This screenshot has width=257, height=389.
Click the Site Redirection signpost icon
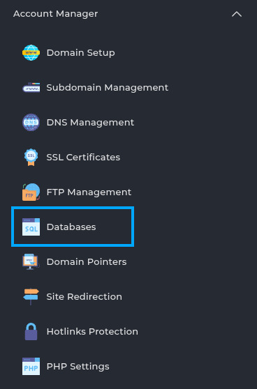tap(31, 297)
